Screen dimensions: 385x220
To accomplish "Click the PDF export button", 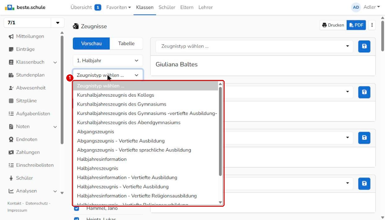I will tap(356, 25).
